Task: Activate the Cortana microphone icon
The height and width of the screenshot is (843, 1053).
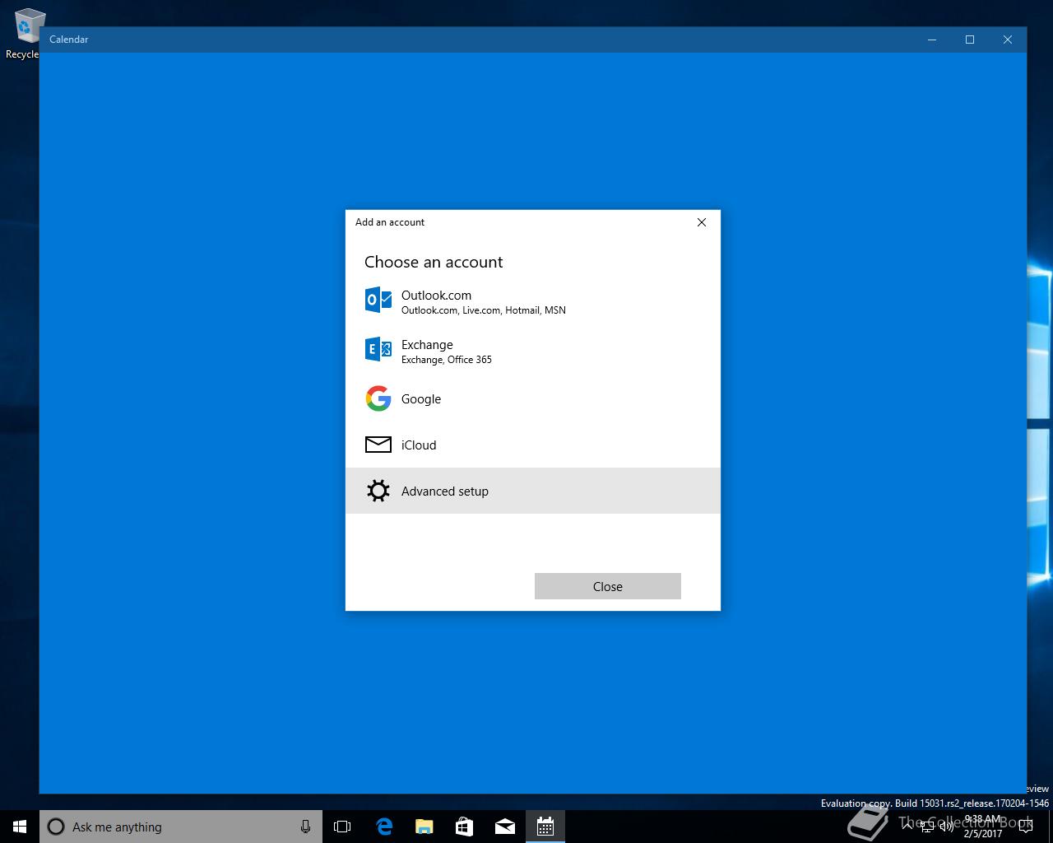Action: tap(305, 827)
